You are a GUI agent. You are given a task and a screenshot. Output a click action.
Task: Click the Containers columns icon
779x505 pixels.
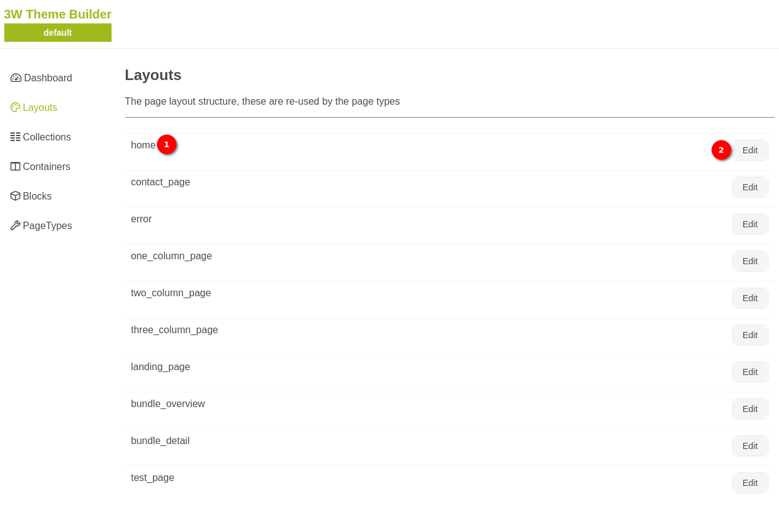click(x=15, y=166)
